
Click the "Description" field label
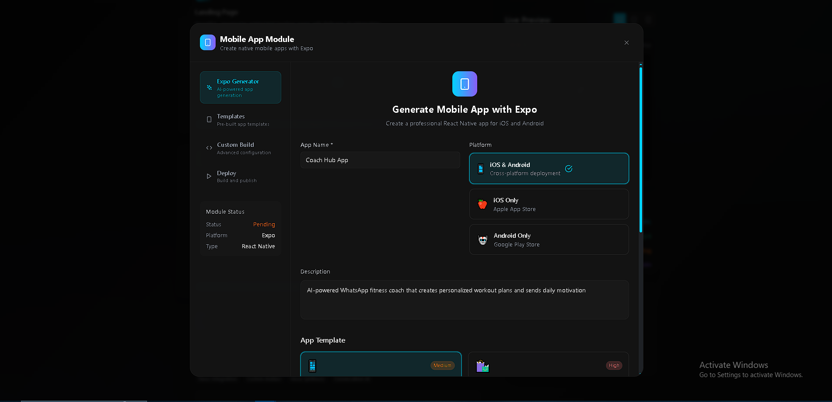point(315,272)
